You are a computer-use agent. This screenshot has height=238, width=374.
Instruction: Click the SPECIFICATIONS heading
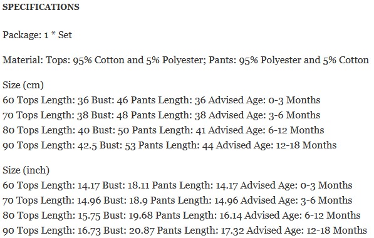(41, 7)
